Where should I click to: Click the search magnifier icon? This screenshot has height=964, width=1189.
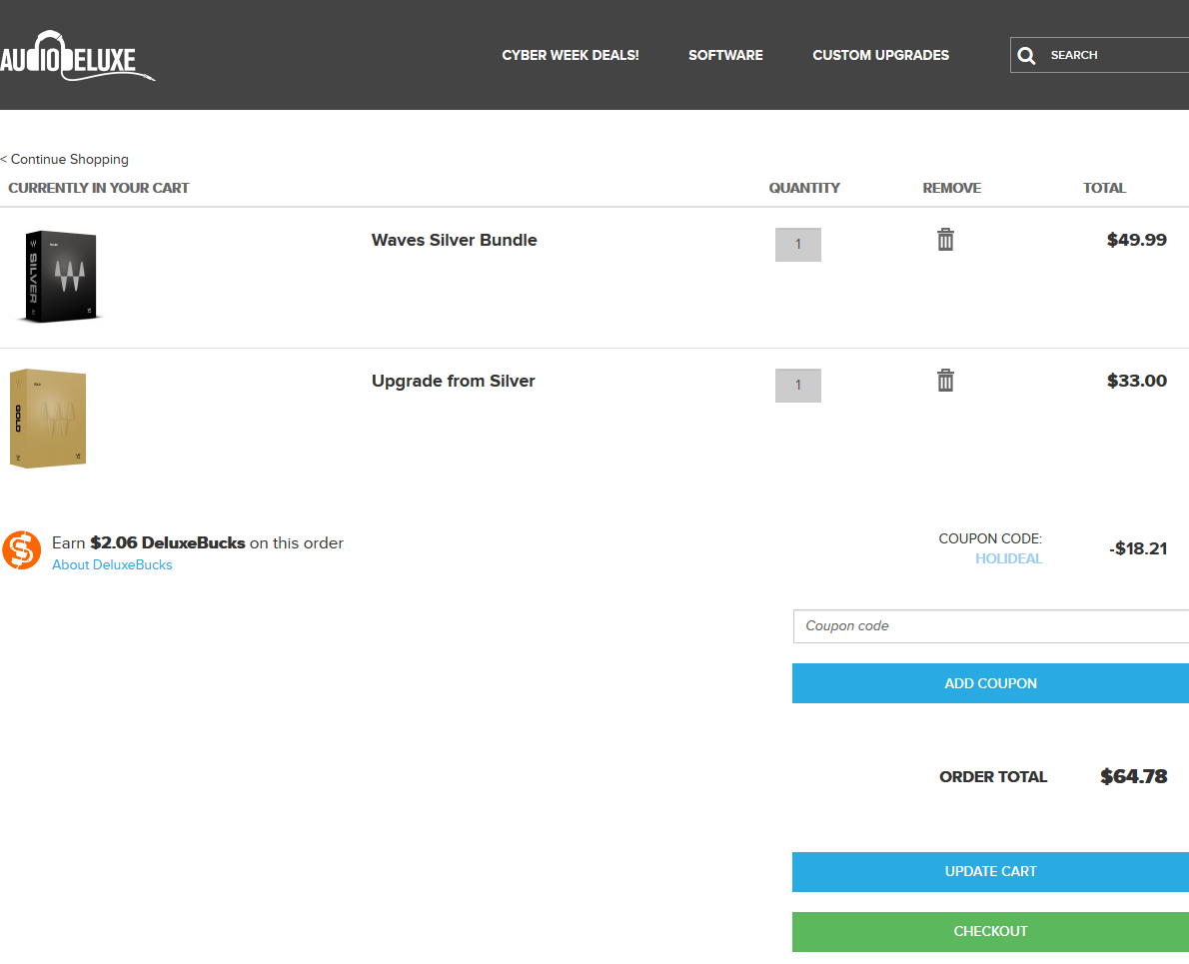point(1026,55)
